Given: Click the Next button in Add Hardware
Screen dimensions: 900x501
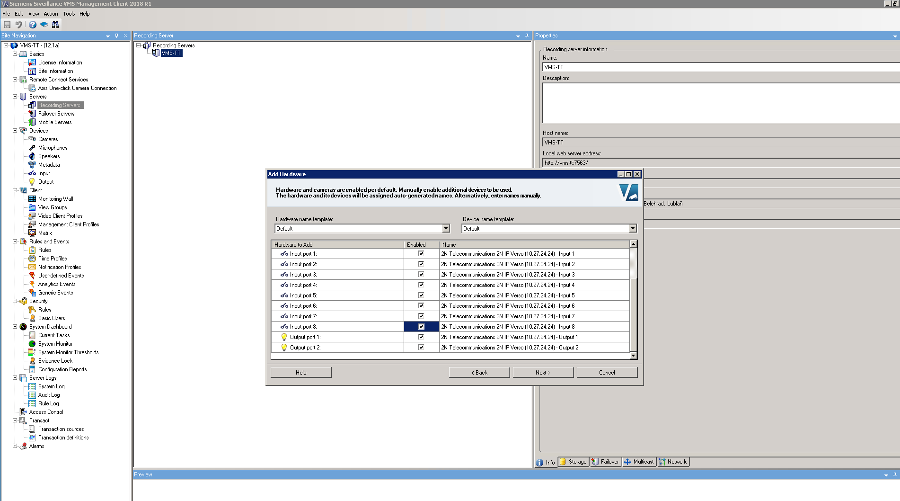Looking at the screenshot, I should coord(543,373).
